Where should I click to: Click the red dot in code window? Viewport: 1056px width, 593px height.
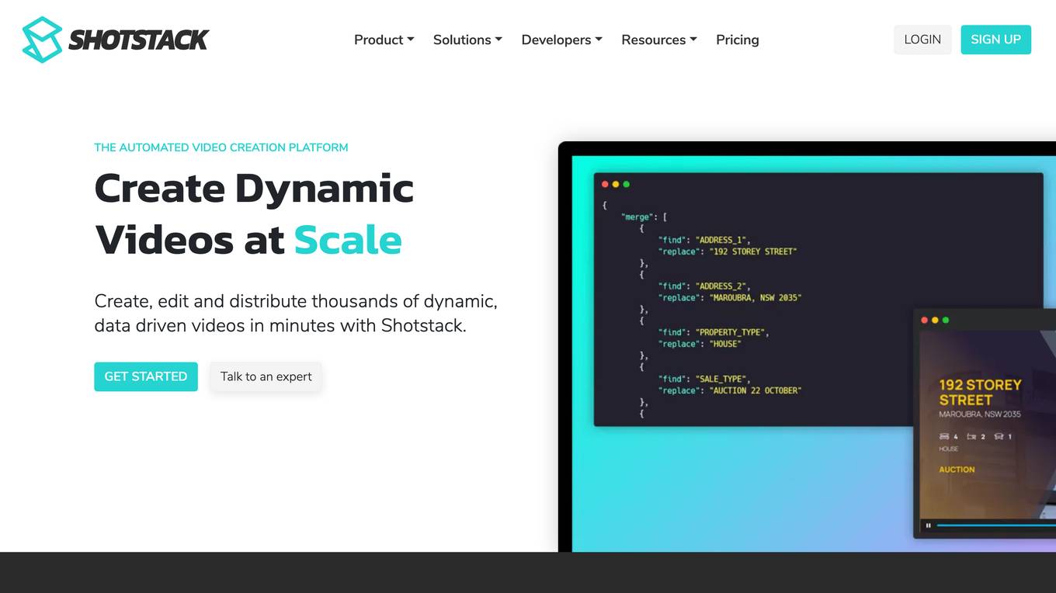[606, 184]
